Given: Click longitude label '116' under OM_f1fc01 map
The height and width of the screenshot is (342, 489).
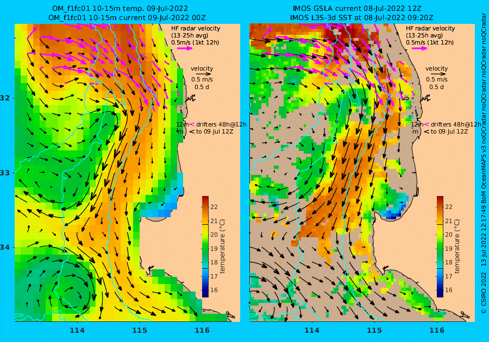Looking at the screenshot, I should click(202, 330).
